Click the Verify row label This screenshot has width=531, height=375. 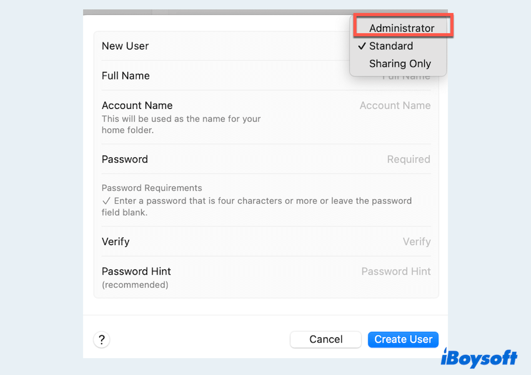[x=116, y=242]
